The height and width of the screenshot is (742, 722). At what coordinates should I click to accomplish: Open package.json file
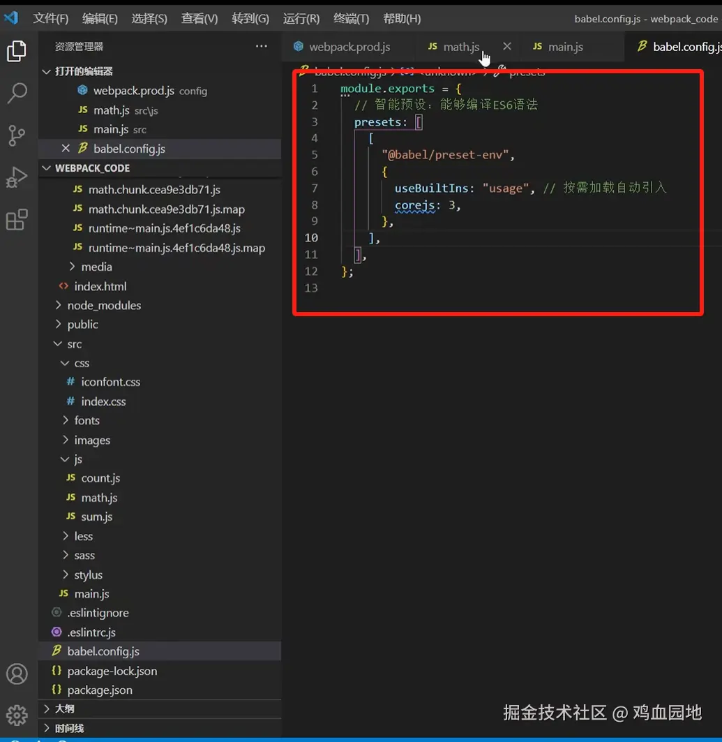point(160,690)
